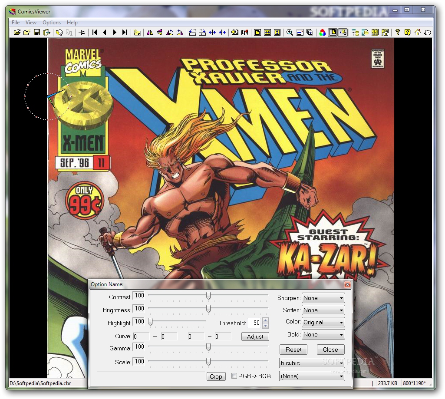Open the (None) dropdown at bottom

(312, 376)
